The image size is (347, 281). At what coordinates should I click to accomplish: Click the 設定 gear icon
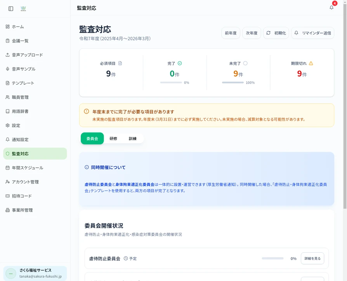(7, 126)
